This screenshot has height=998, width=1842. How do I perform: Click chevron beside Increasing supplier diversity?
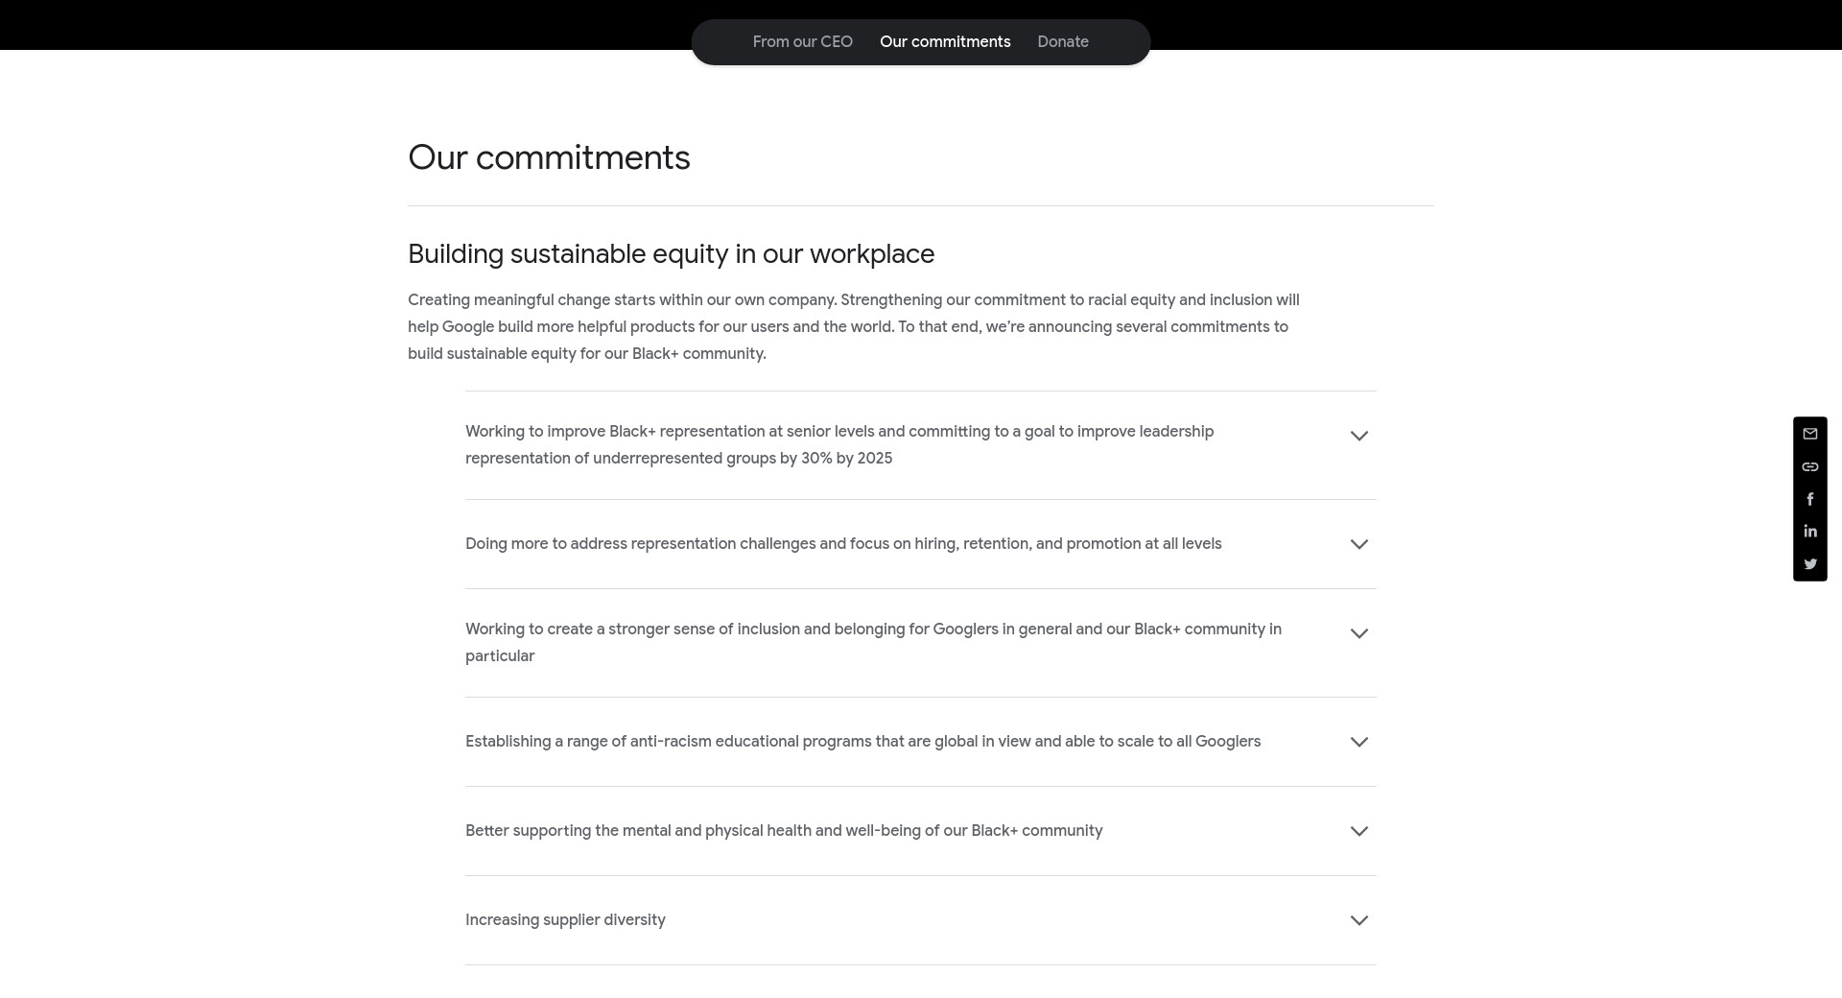[x=1358, y=920]
